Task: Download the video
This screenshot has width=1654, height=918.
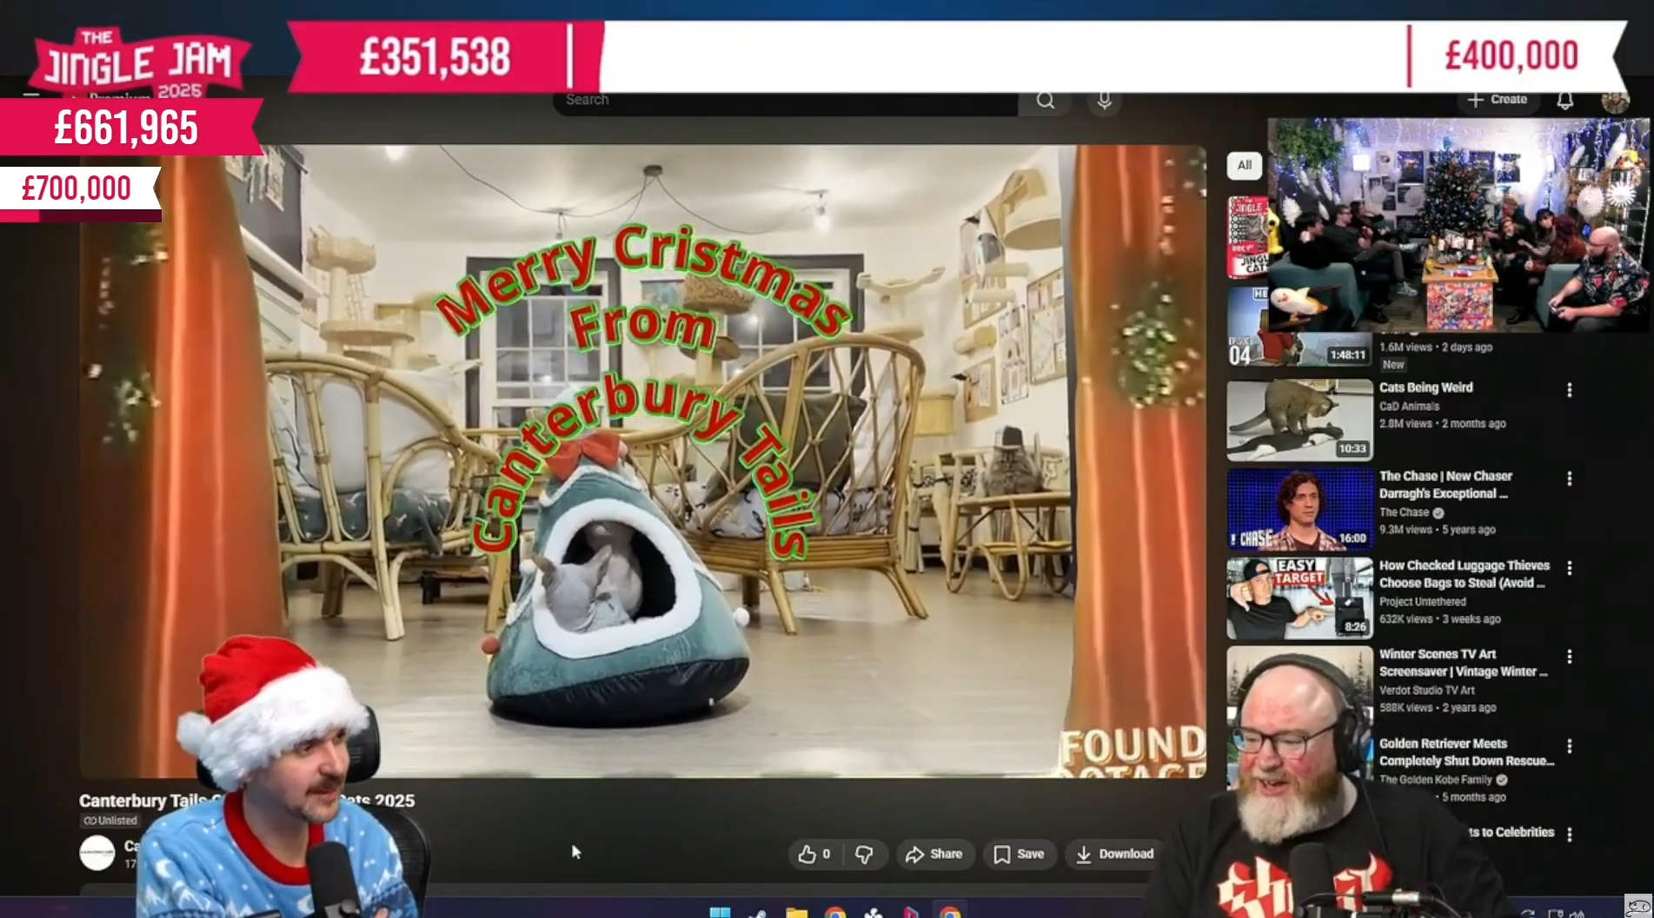Action: coord(1114,854)
